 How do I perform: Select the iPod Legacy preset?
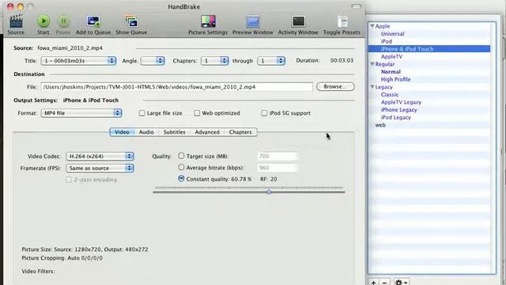395,117
